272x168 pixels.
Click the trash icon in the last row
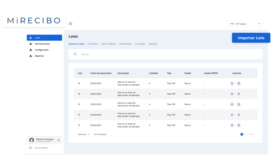pos(238,125)
